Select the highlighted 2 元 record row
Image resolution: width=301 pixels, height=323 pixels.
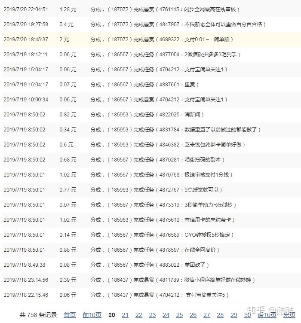(x=152, y=40)
